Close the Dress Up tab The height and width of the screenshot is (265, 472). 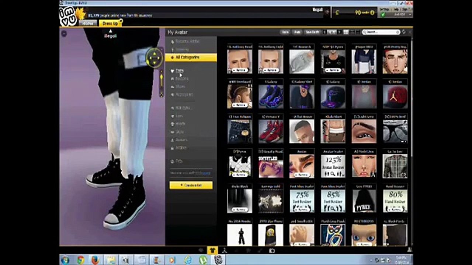click(121, 21)
